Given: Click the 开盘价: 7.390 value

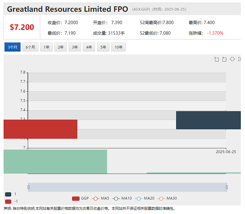Looking at the screenshot, I should click(108, 23).
